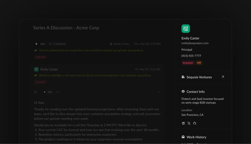Select the Investor tag in contact panel
This screenshot has height=144, width=251.
coord(188,63)
